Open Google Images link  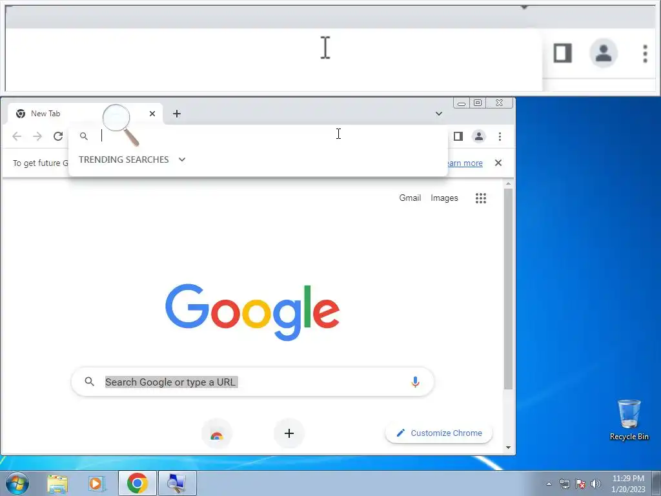tap(444, 198)
